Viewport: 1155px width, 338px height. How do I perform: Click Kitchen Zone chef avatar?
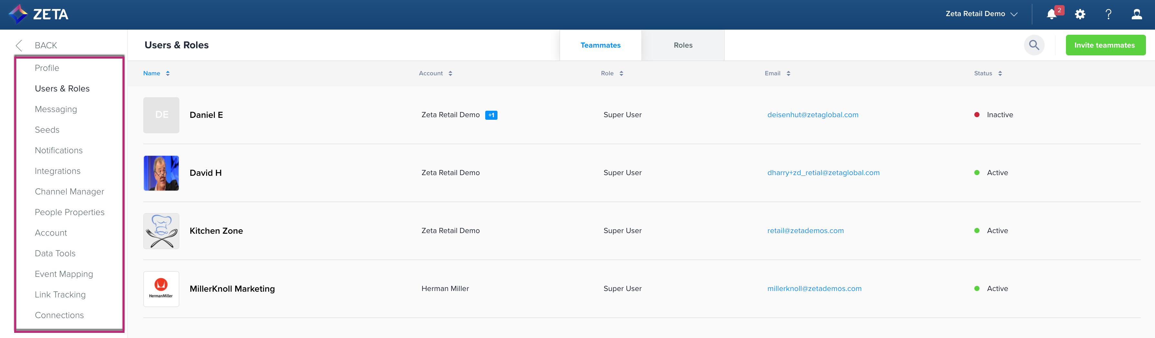tap(161, 231)
